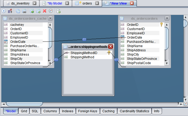Viewport: 188px width, 116px height.
Task: Click orders_cache column list scroll down arrow
Action: (50, 63)
